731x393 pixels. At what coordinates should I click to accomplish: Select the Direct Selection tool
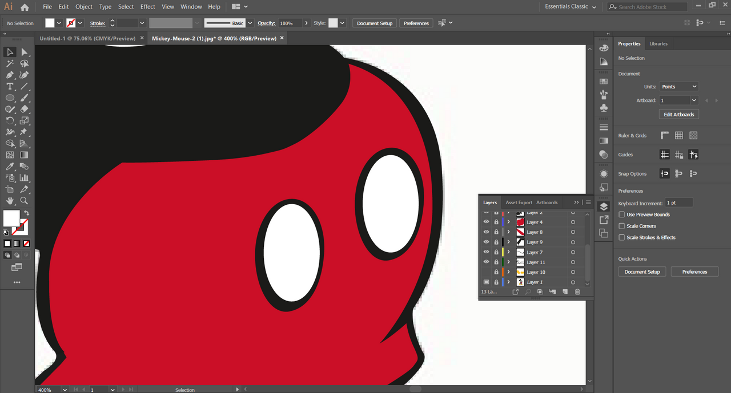24,52
